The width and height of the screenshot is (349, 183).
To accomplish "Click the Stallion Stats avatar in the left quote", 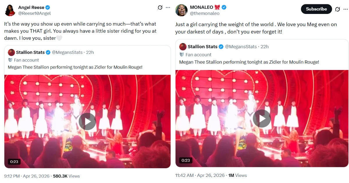I will coord(11,53).
